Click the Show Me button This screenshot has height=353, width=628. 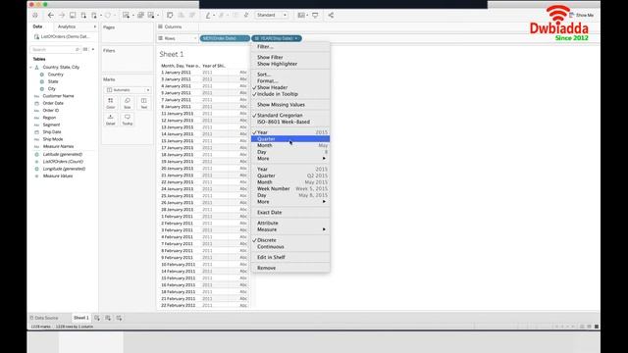(x=582, y=16)
